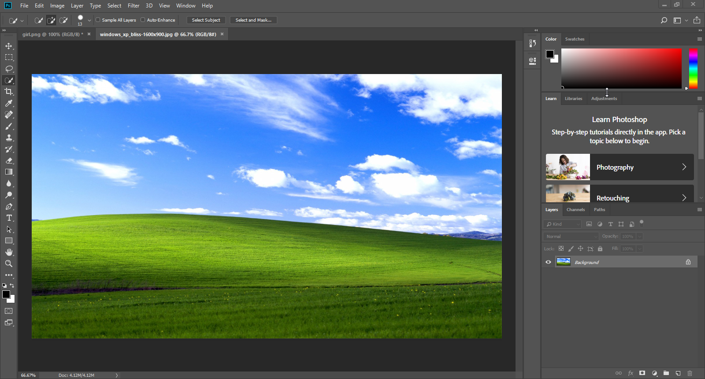The height and width of the screenshot is (379, 705).
Task: Open the layer Kind filter dropdown
Action: [562, 224]
